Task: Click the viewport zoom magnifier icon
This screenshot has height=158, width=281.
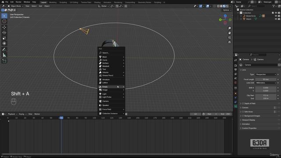Action: (x=229, y=28)
